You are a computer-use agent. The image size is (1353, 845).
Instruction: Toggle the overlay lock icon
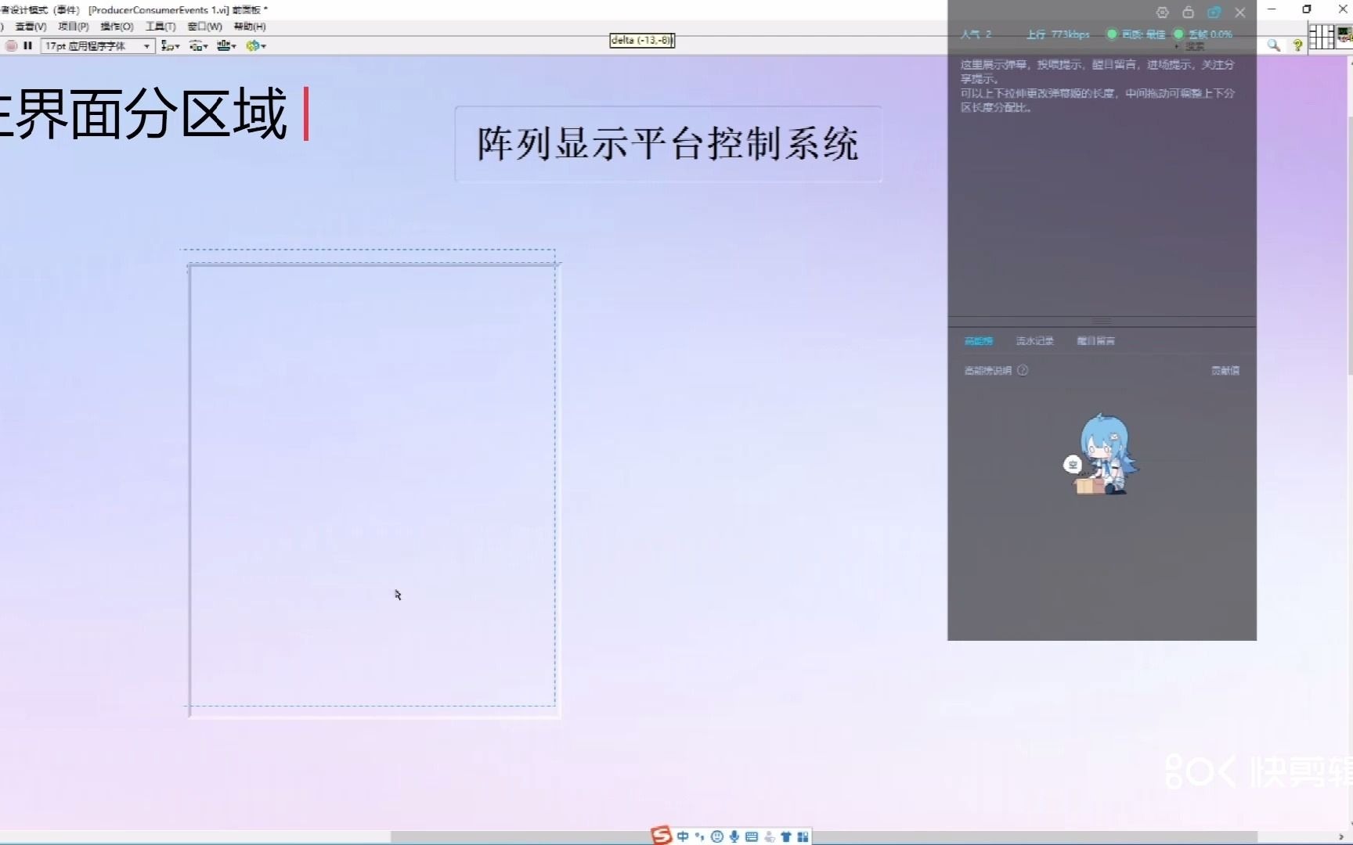pyautogui.click(x=1188, y=13)
